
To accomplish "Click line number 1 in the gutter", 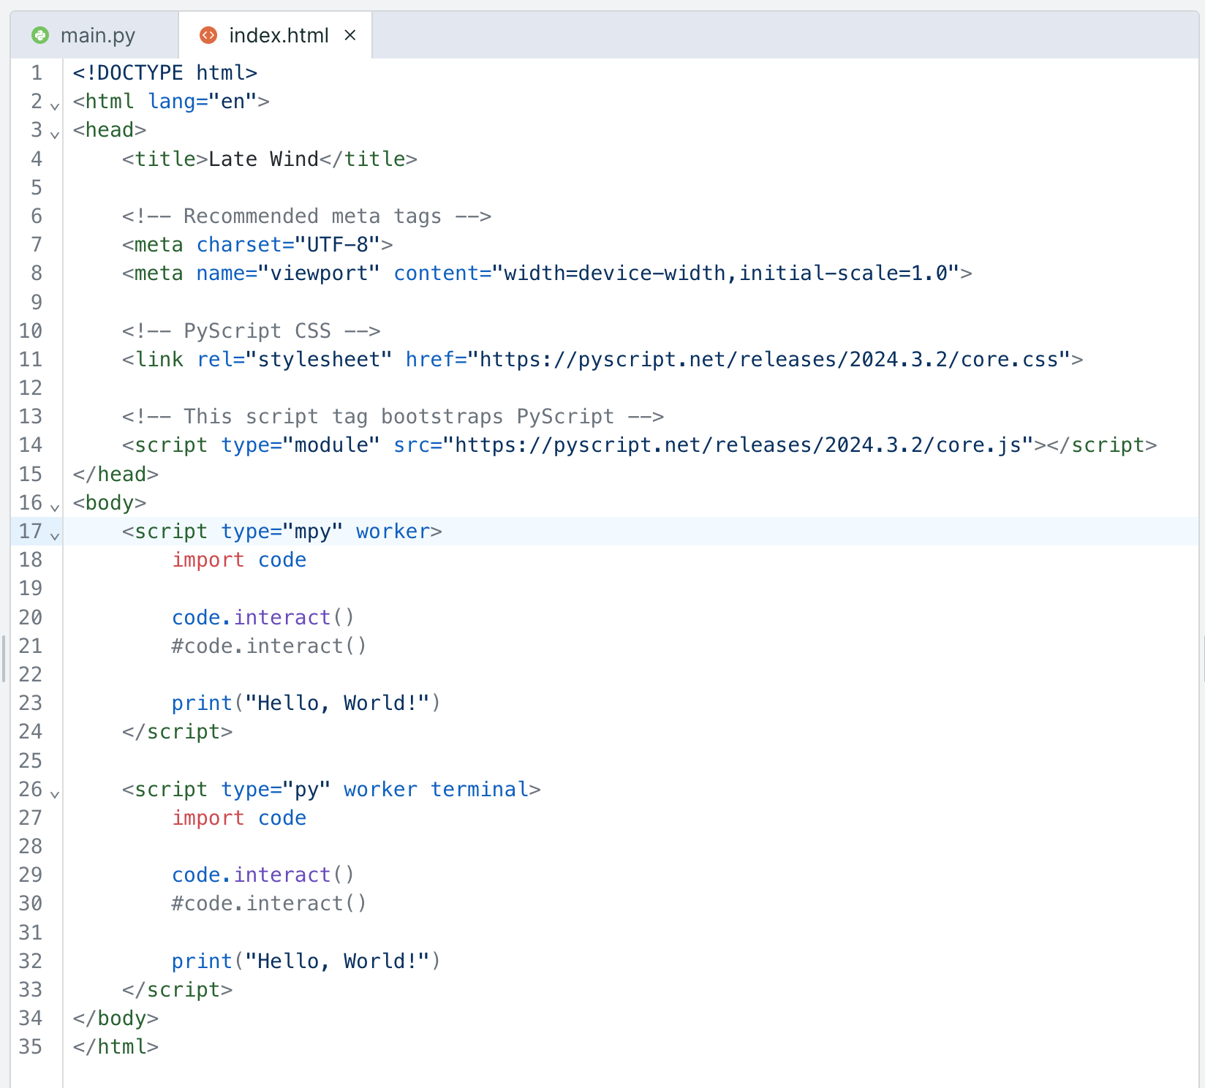I will pos(37,73).
